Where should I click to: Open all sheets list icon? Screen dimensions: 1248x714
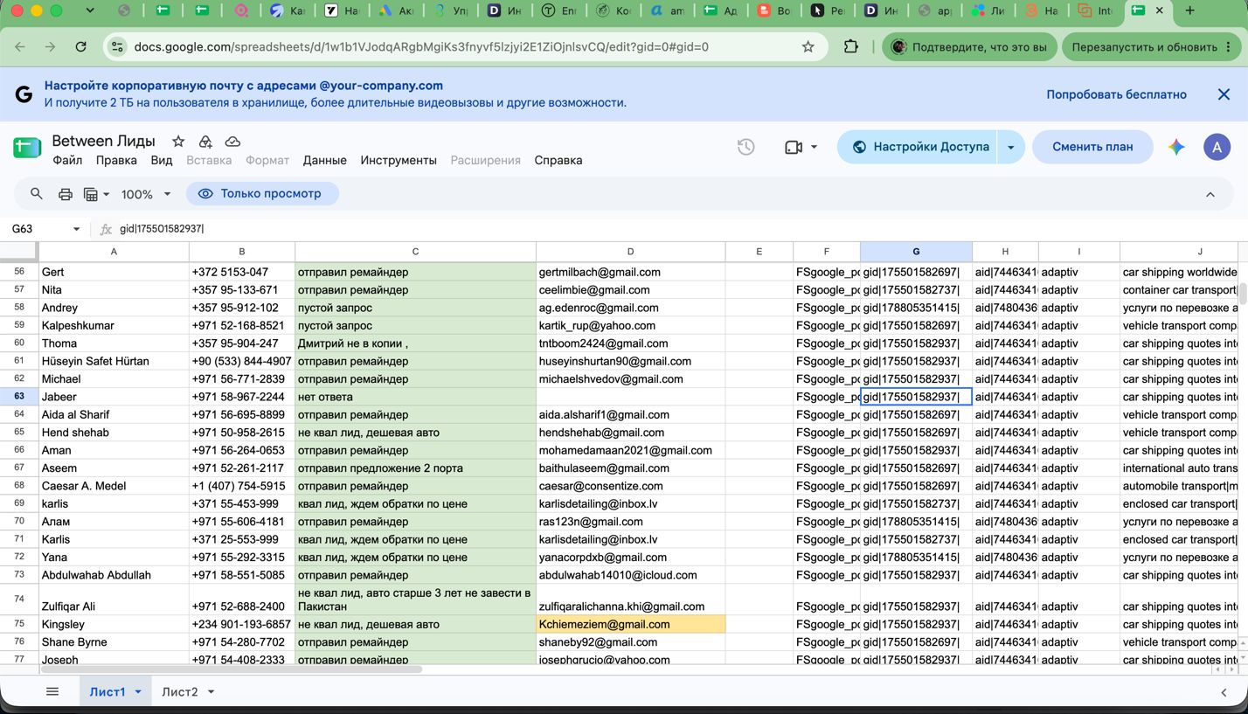pos(52,691)
